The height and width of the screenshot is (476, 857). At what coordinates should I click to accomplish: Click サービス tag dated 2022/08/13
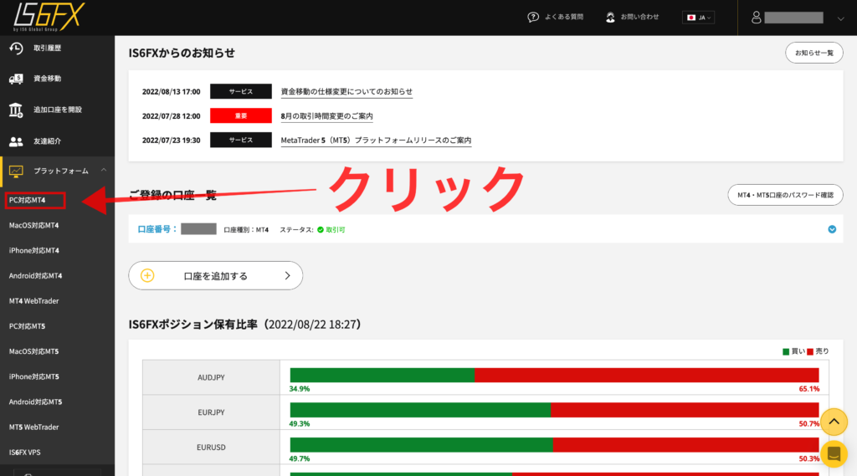pos(240,91)
